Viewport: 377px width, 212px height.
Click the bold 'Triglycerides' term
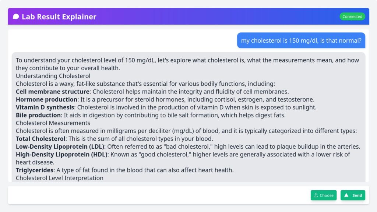pos(35,170)
